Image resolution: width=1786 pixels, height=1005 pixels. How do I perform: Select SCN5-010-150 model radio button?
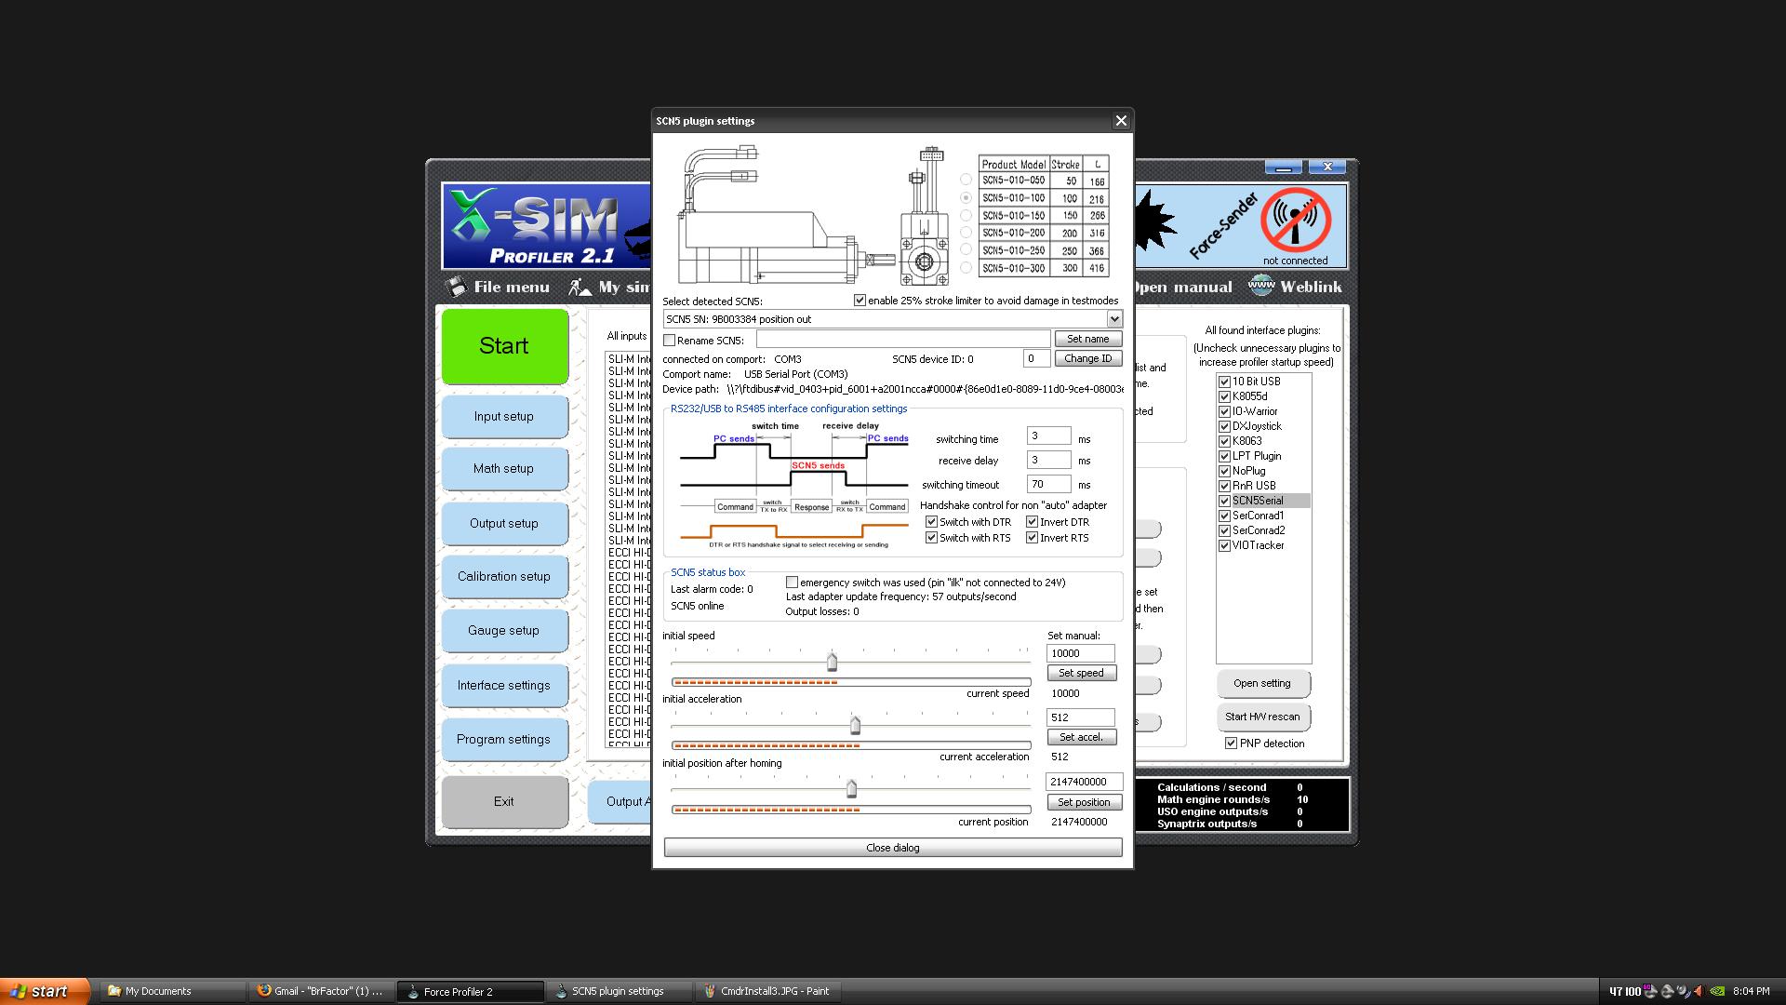point(966,215)
